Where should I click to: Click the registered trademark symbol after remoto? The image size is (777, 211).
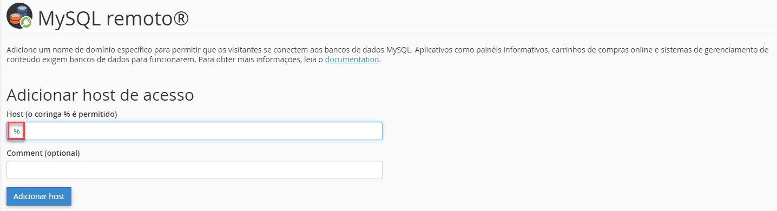click(178, 18)
